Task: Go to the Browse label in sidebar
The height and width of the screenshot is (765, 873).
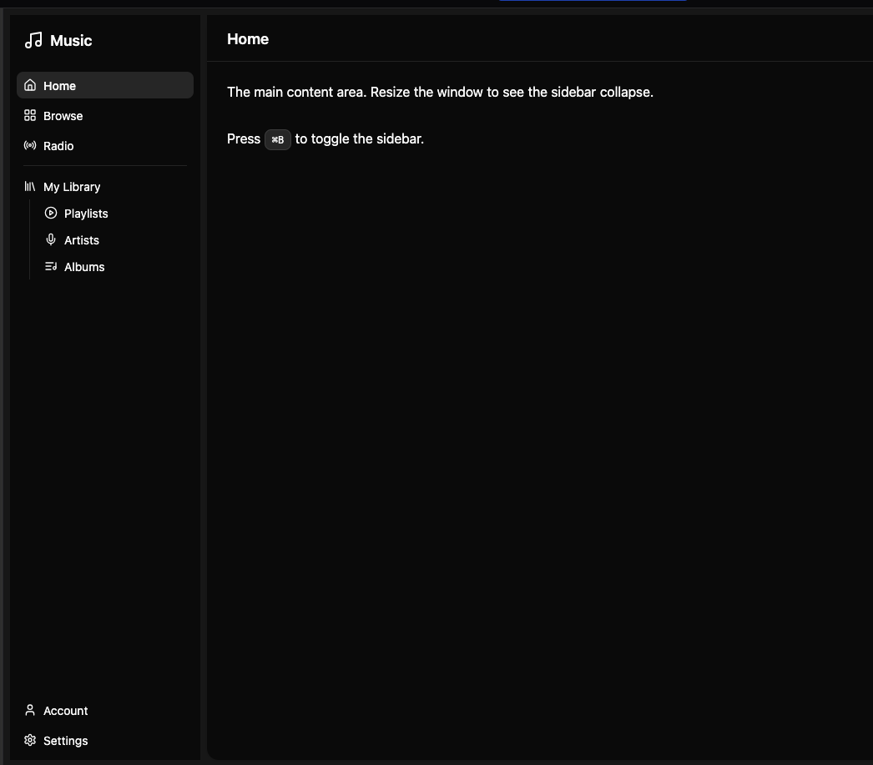Action: point(63,116)
